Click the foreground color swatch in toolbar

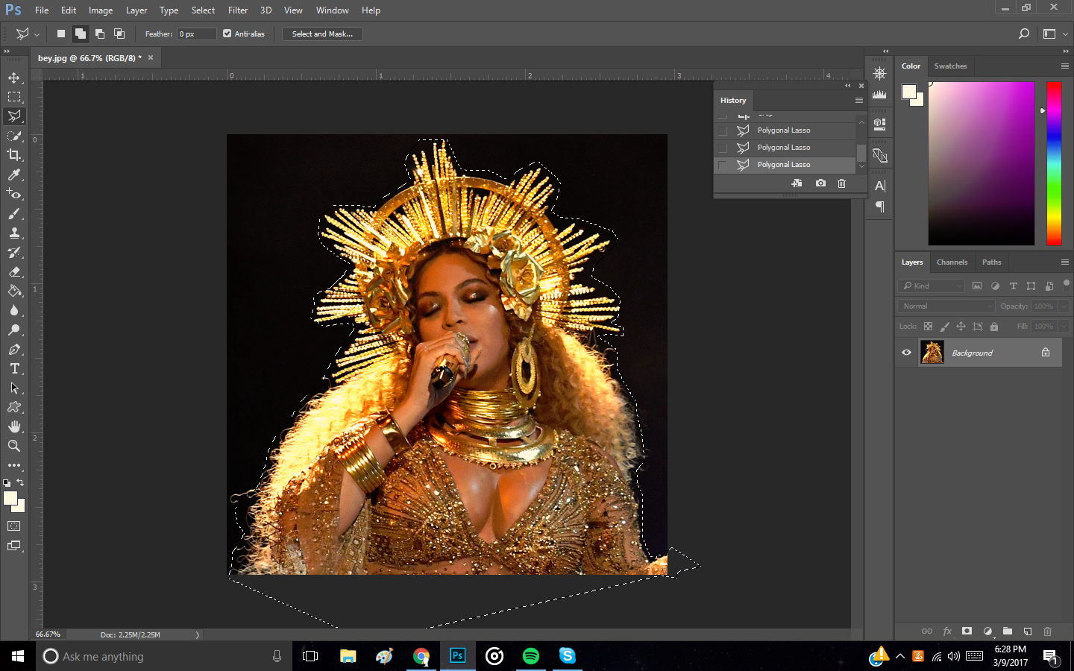pos(10,499)
